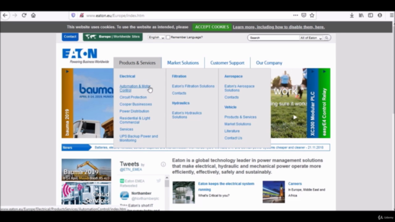Save page to Pocket icon
Image resolution: width=395 pixels, height=222 pixels.
tap(304, 15)
